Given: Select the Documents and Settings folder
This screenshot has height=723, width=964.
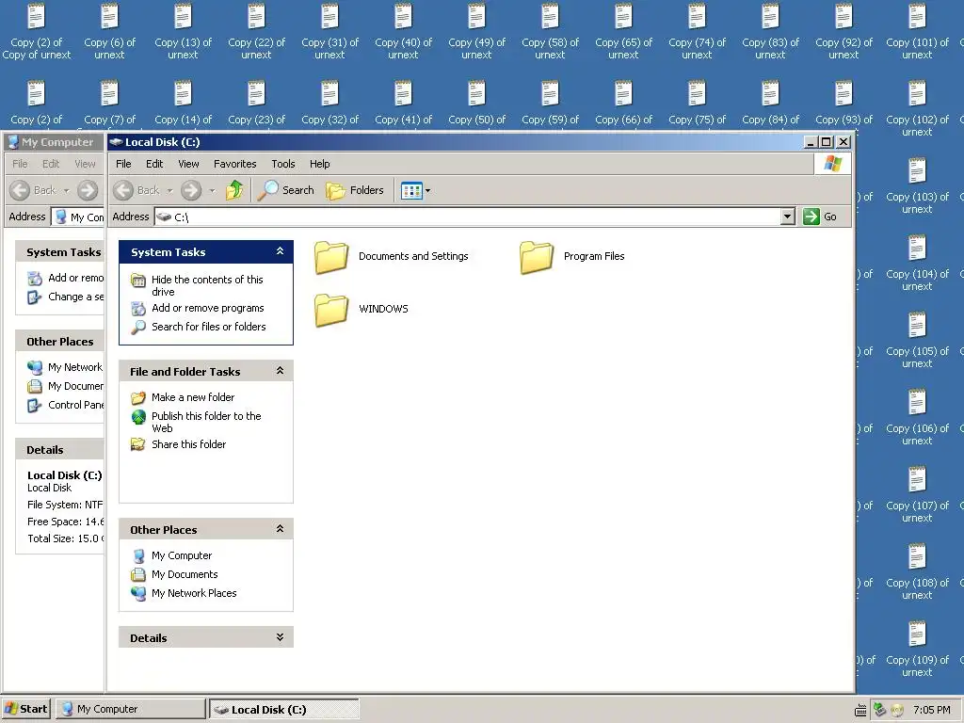Looking at the screenshot, I should tap(392, 256).
